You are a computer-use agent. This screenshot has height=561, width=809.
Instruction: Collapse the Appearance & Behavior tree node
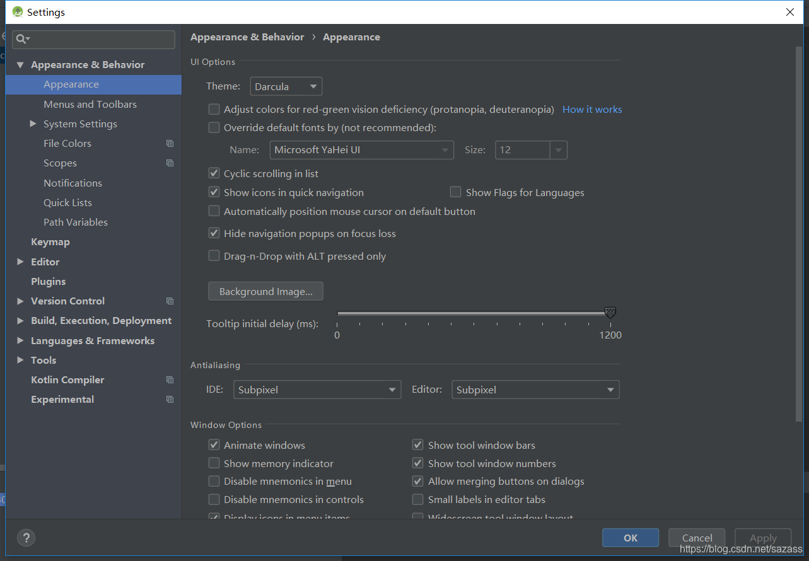(20, 65)
